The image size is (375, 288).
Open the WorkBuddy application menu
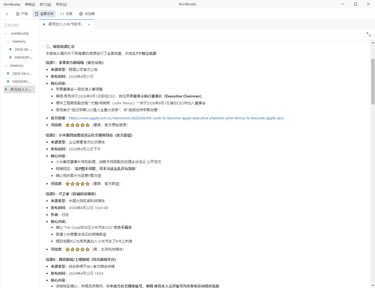coord(12,4)
